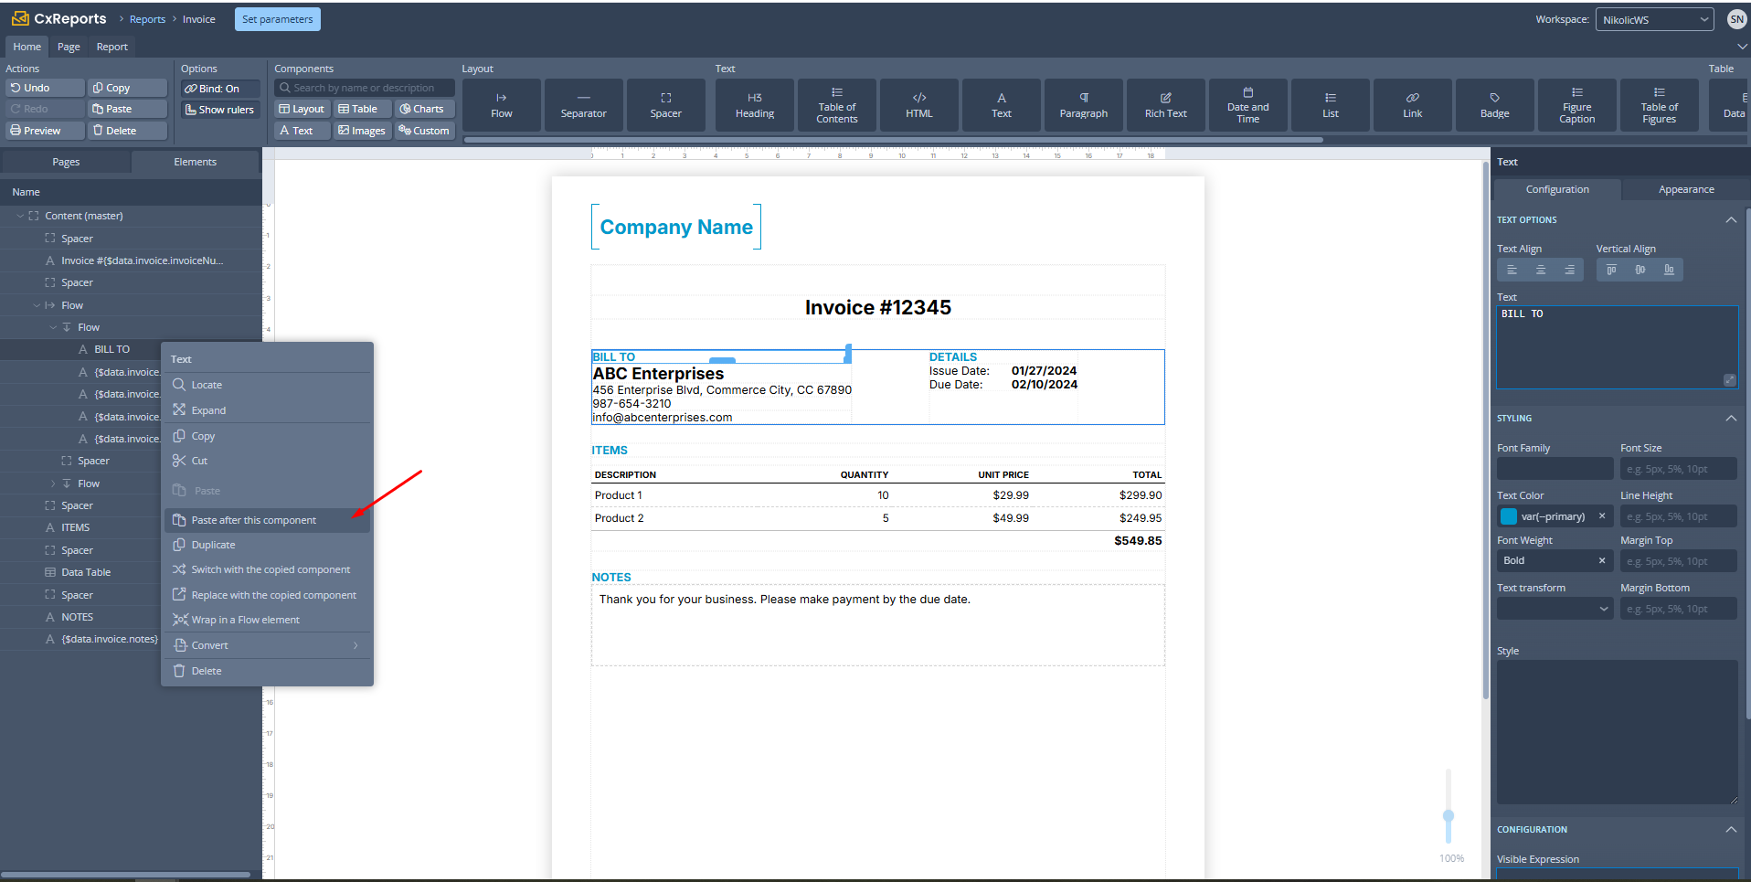
Task: Insert a Link component
Action: point(1412,105)
